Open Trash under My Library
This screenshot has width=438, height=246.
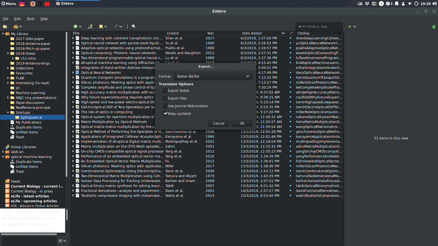click(x=20, y=137)
